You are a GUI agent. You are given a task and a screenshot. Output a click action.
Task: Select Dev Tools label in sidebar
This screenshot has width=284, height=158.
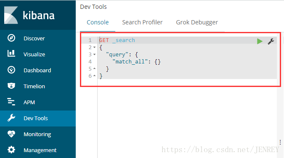(x=36, y=118)
